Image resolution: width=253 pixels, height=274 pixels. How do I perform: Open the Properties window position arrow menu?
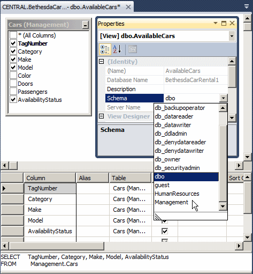coord(216,23)
